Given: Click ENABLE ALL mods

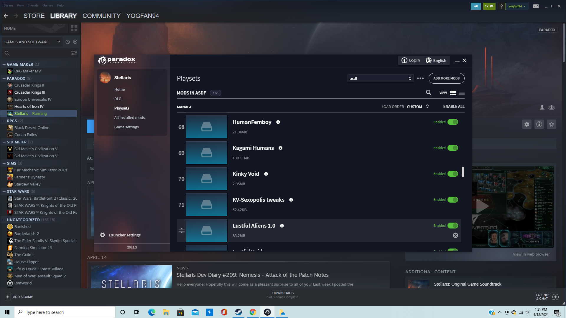Looking at the screenshot, I should (x=454, y=107).
